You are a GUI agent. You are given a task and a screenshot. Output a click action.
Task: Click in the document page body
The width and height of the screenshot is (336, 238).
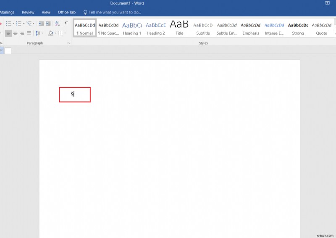(x=170, y=149)
